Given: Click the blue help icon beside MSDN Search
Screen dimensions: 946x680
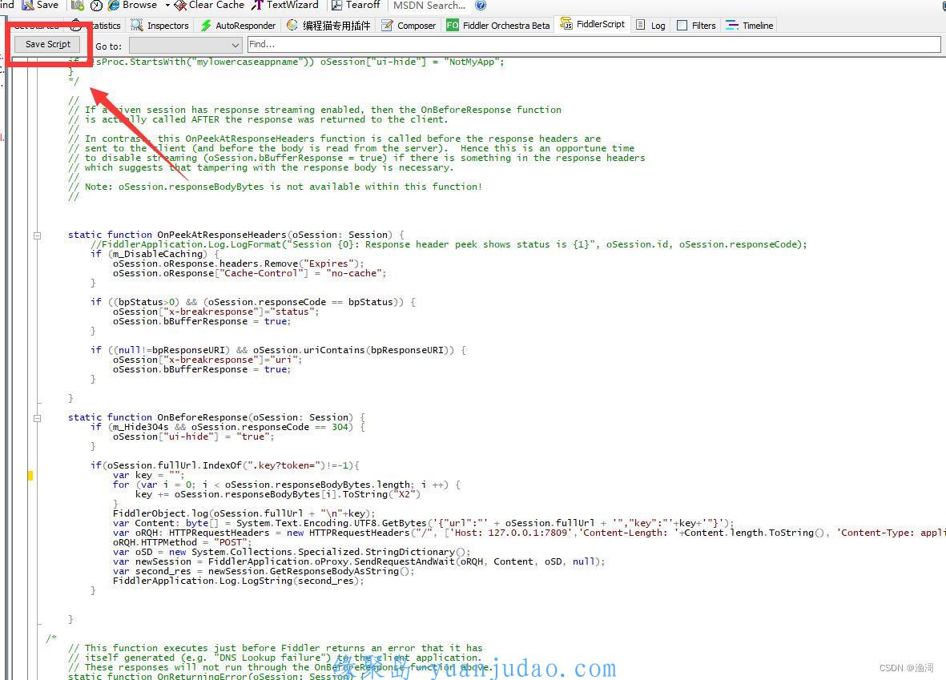Looking at the screenshot, I should click(481, 6).
